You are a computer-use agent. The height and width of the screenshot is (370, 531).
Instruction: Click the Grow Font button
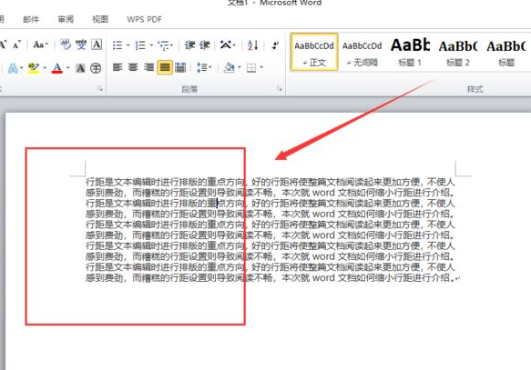click(4, 45)
